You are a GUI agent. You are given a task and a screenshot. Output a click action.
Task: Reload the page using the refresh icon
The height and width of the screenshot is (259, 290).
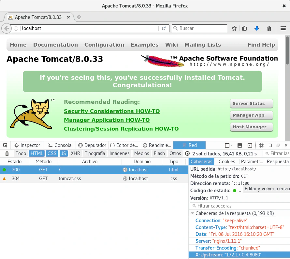164,28
